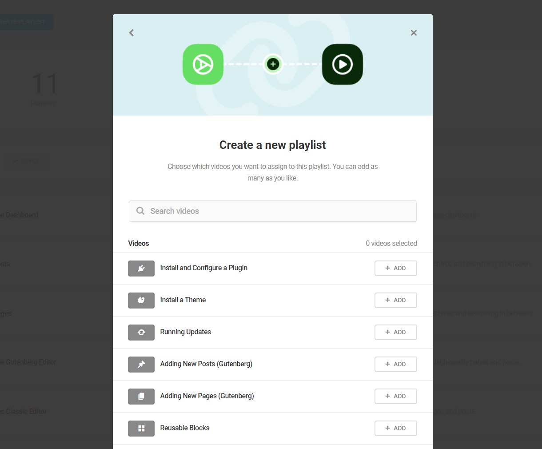Click the Create a new playlist heading
The height and width of the screenshot is (449, 542).
273,145
